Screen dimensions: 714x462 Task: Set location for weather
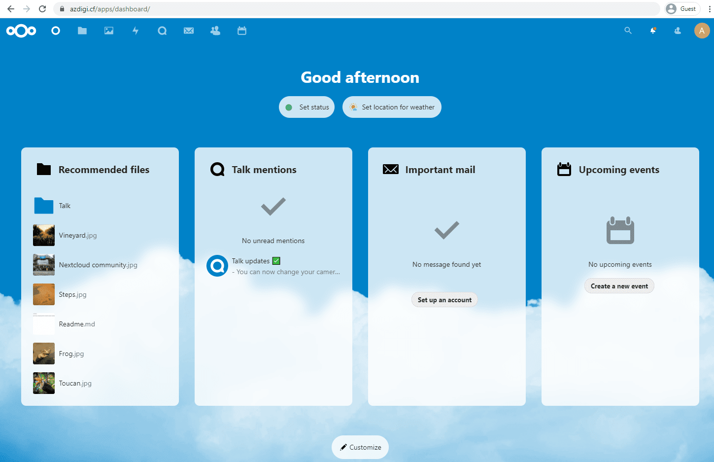(x=392, y=107)
